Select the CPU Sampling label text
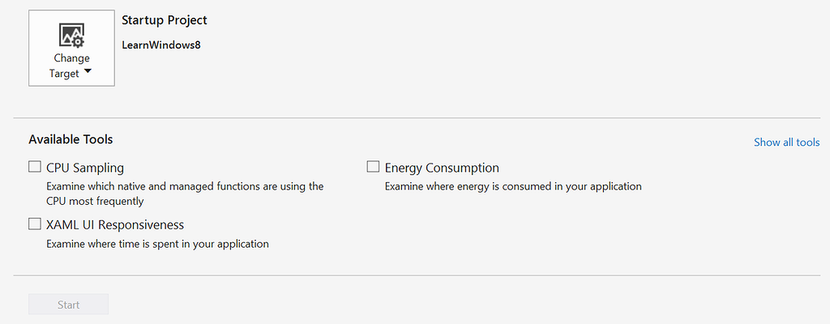 pos(85,168)
